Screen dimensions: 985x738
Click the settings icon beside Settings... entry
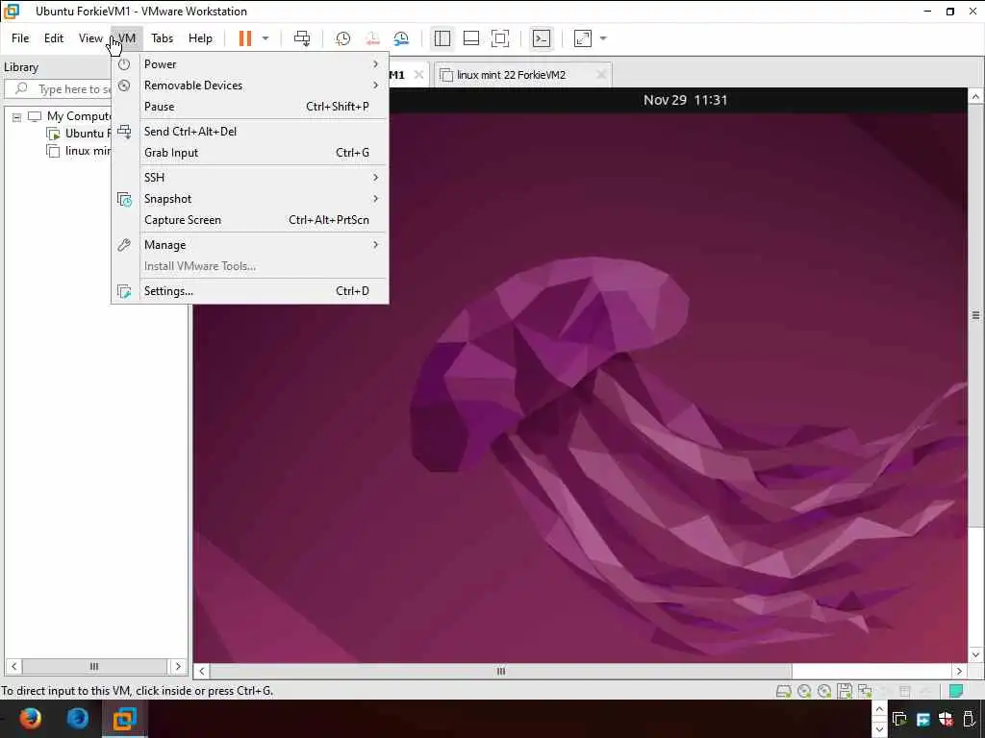pyautogui.click(x=124, y=291)
